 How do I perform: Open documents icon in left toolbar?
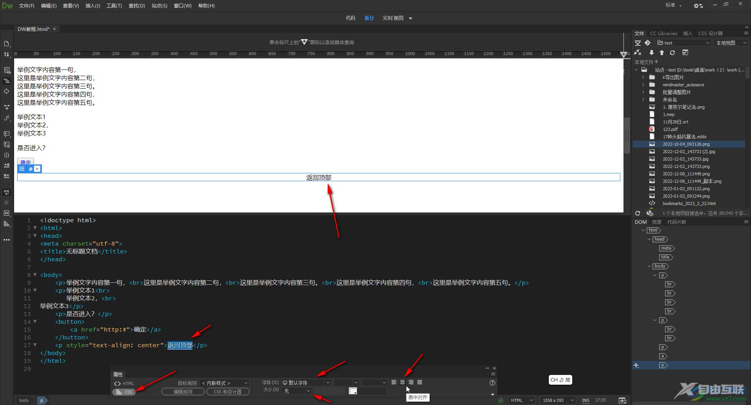coord(7,44)
